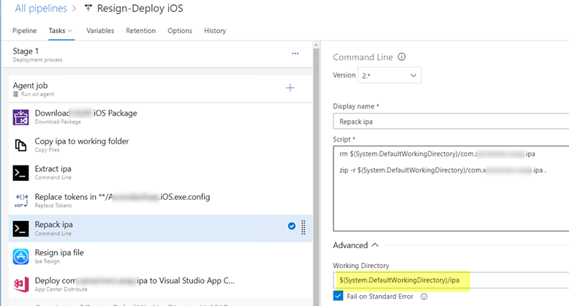The width and height of the screenshot is (569, 306).
Task: Click the Agent job run on agent icon
Action: point(15,94)
